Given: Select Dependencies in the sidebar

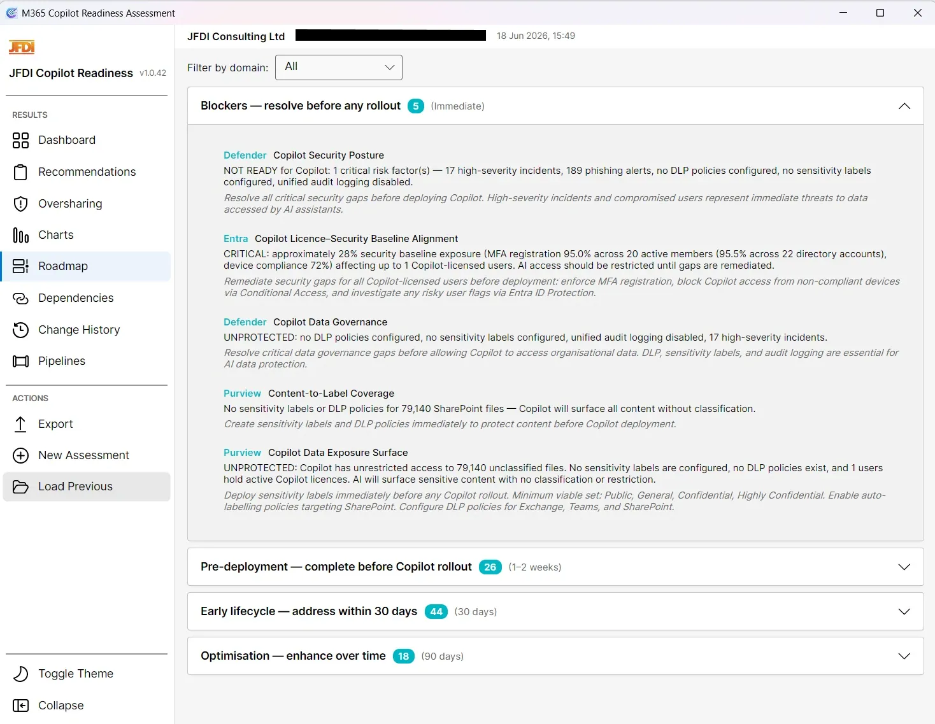Looking at the screenshot, I should pyautogui.click(x=87, y=298).
